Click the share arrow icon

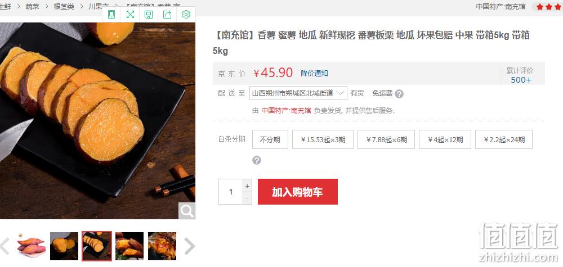167,15
